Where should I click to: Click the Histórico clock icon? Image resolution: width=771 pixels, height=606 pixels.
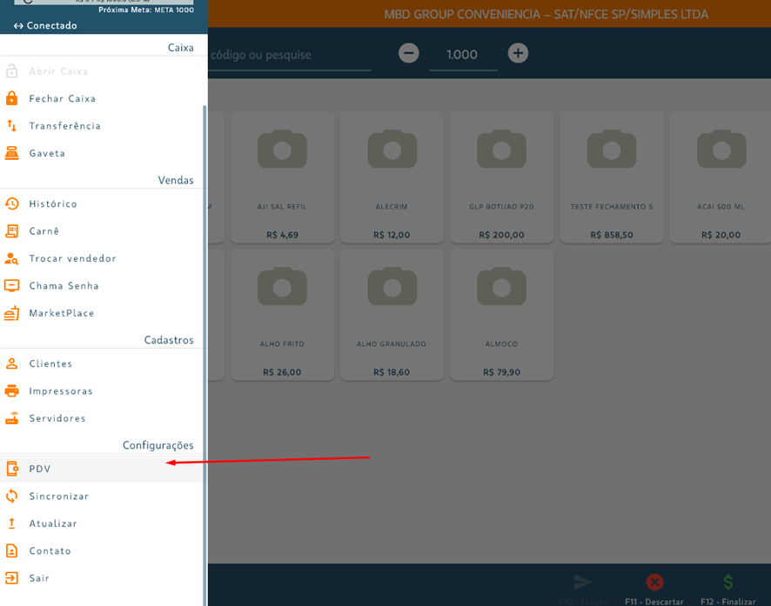point(12,203)
